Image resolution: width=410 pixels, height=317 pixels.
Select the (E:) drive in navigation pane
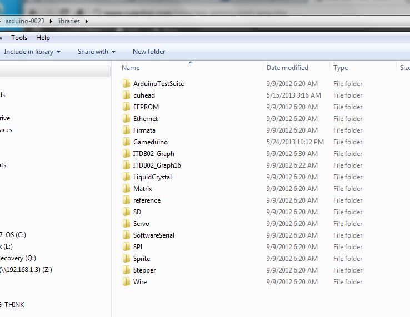tap(6, 246)
